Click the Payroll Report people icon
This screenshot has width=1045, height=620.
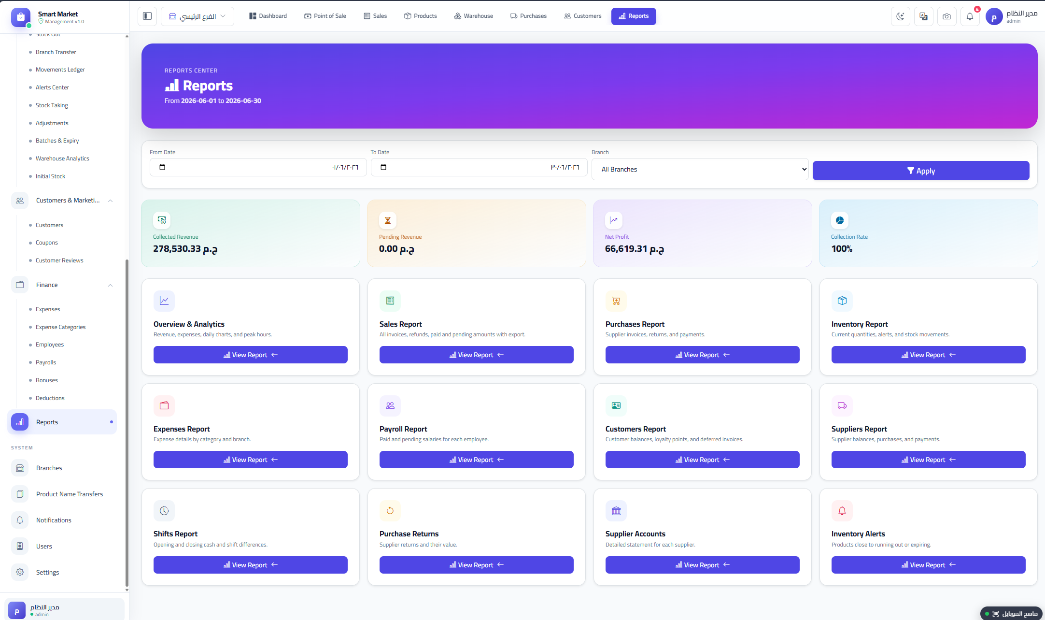coord(390,405)
